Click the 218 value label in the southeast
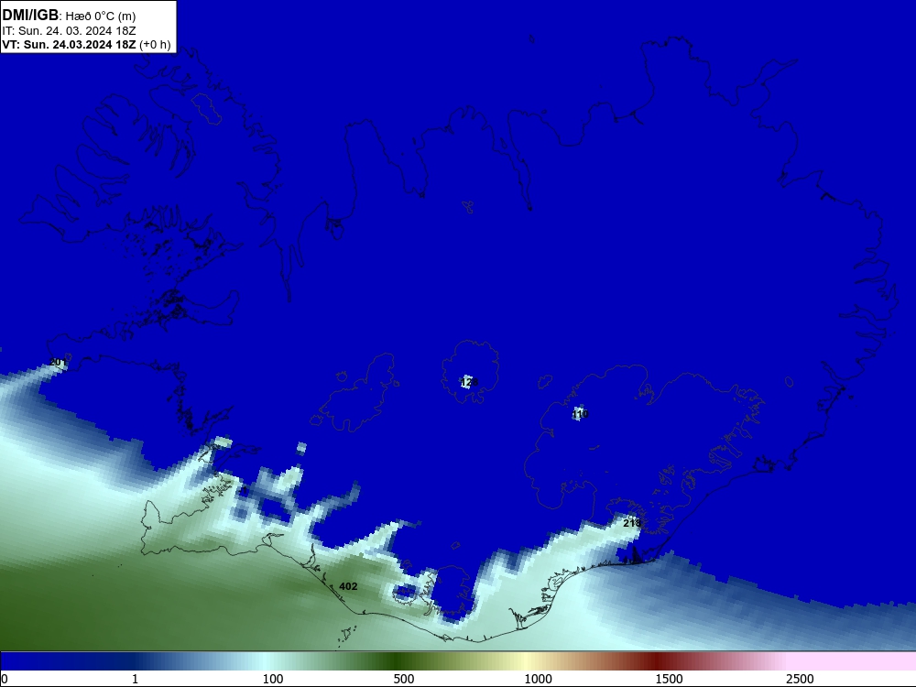Screen dimensions: 916x687 [632, 523]
